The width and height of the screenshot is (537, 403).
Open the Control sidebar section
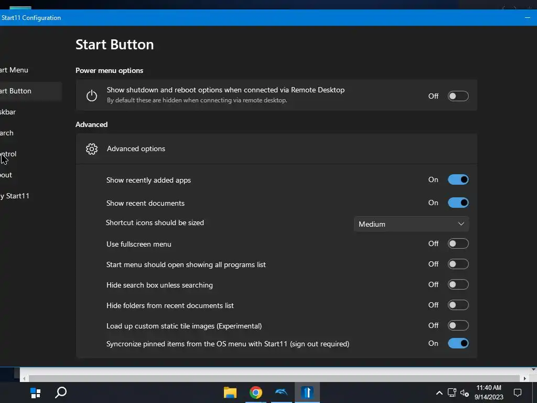click(8, 154)
